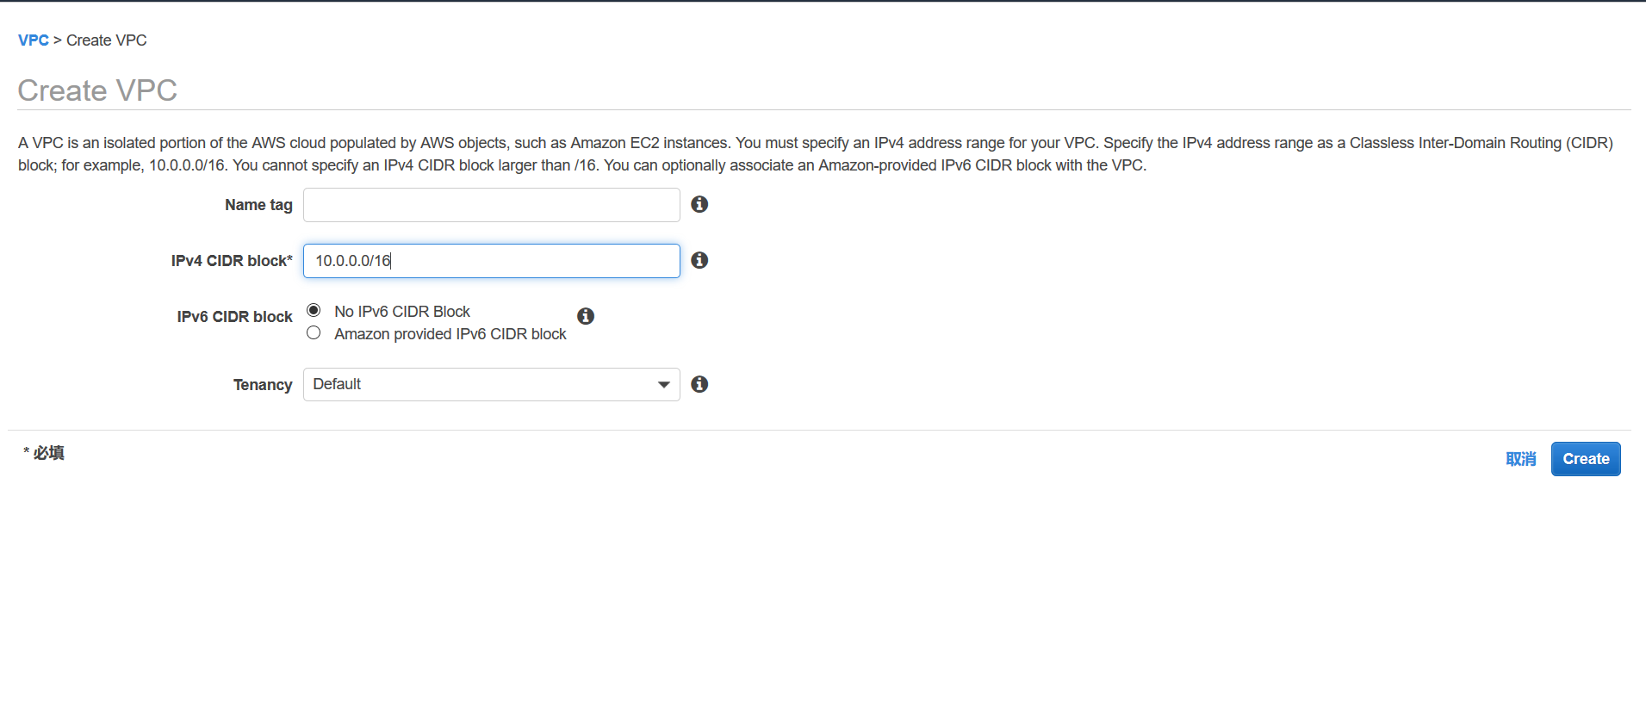Open the Tenancy dropdown showing Default
The image size is (1646, 701).
coord(492,384)
